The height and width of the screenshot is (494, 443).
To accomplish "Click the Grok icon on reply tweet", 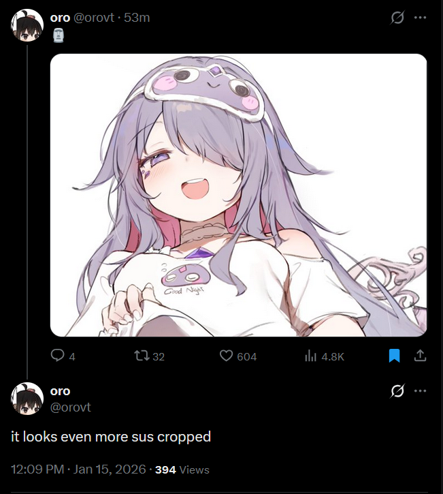I will [397, 391].
